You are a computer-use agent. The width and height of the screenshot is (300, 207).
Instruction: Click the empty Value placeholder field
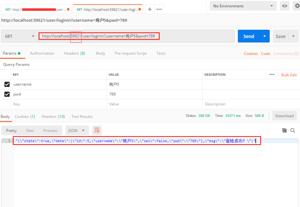[x=155, y=104]
